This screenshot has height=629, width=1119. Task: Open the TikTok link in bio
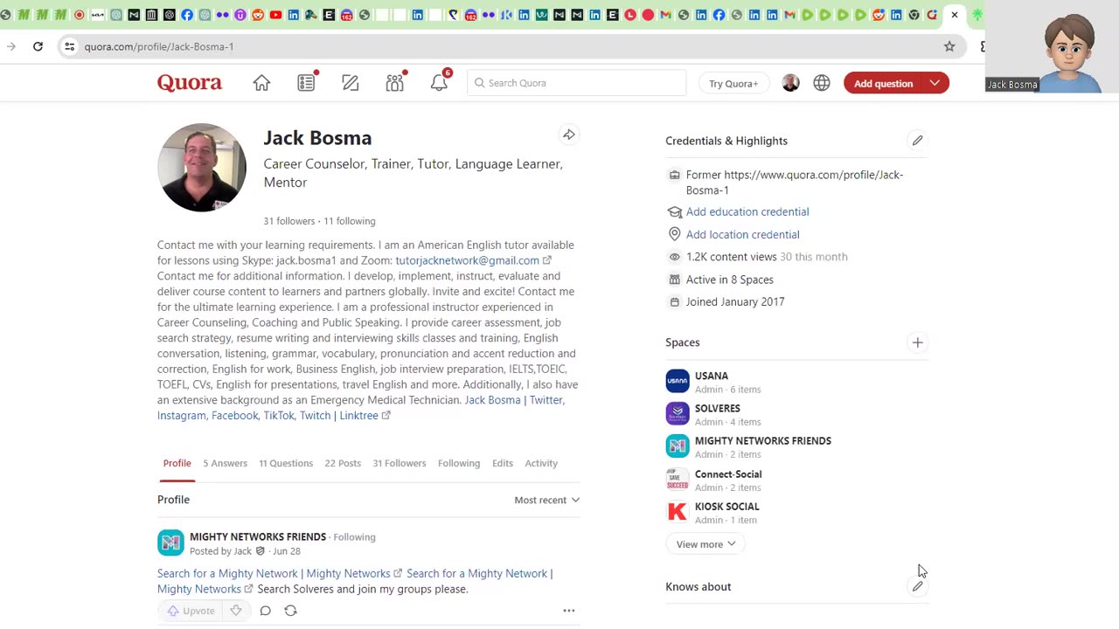coord(279,416)
